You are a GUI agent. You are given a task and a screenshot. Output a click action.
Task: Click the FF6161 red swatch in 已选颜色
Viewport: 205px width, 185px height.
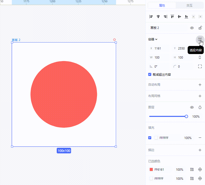(x=151, y=170)
